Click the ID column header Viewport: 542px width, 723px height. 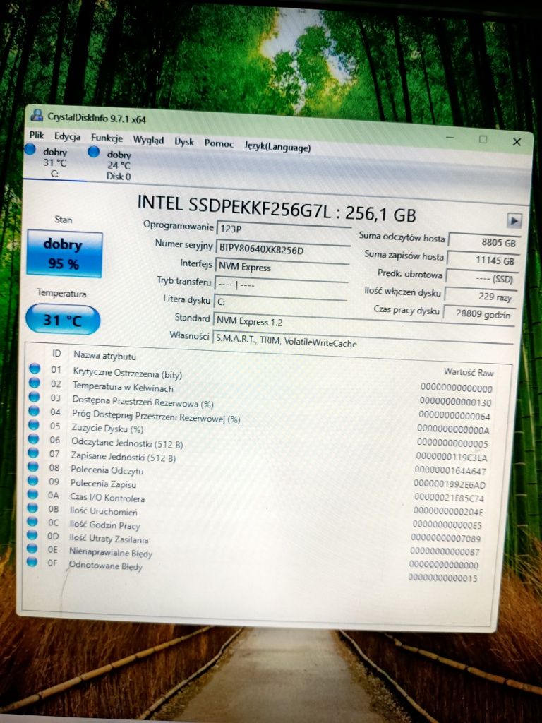[x=56, y=353]
